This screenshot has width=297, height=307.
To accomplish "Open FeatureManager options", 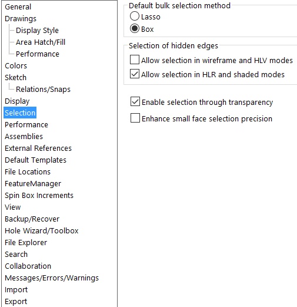I will (x=33, y=184).
